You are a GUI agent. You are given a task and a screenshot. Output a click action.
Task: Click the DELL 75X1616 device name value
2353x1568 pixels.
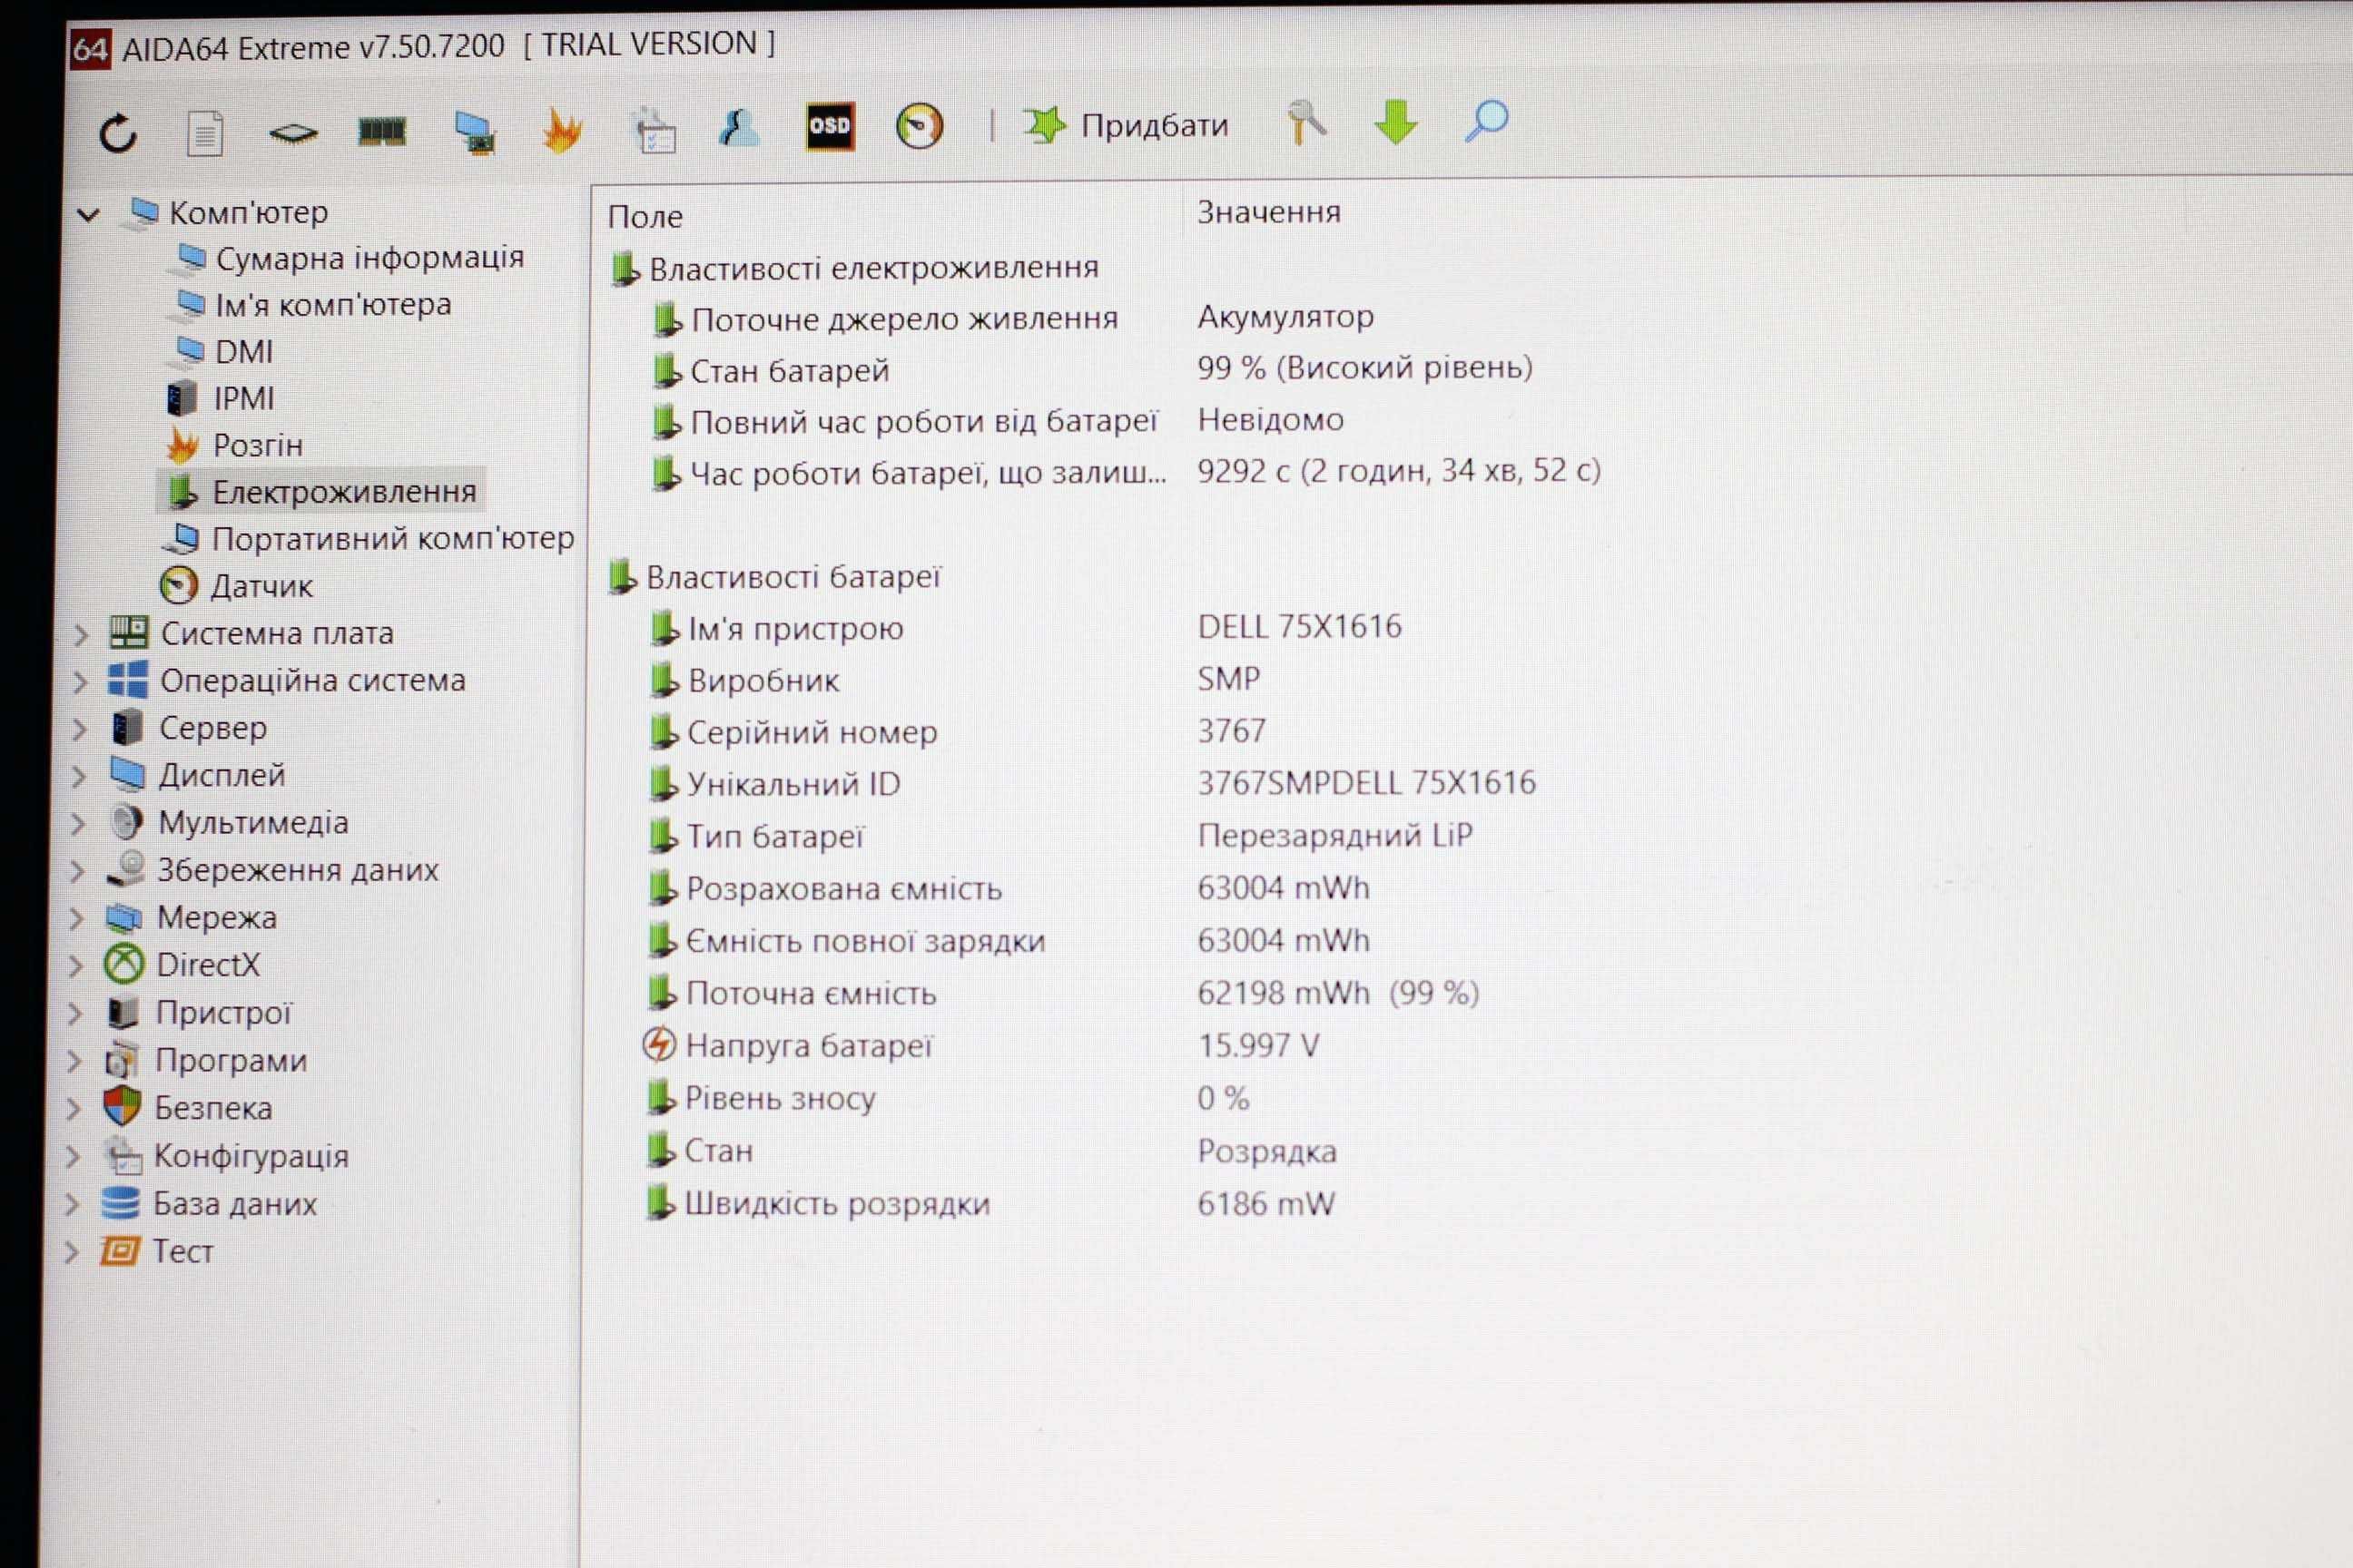tap(1300, 627)
